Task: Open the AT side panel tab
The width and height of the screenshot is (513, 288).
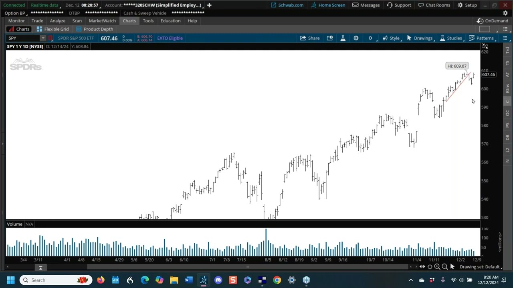Action: pos(507,75)
